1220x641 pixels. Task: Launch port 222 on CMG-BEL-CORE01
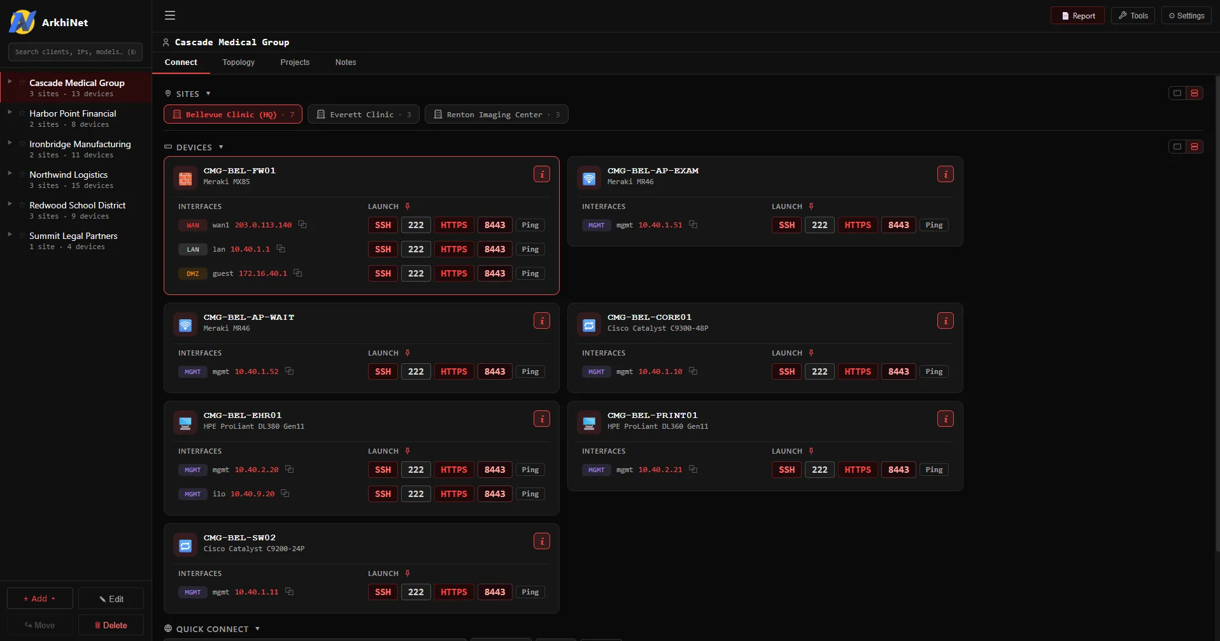pyautogui.click(x=819, y=371)
